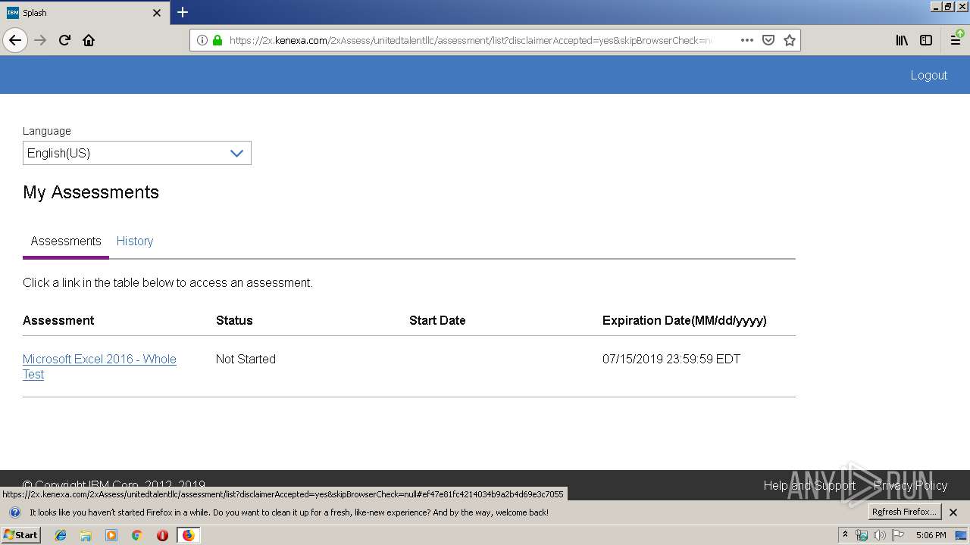Viewport: 970px width, 545px height.
Task: Show hidden system tray icons arrow
Action: pos(845,535)
